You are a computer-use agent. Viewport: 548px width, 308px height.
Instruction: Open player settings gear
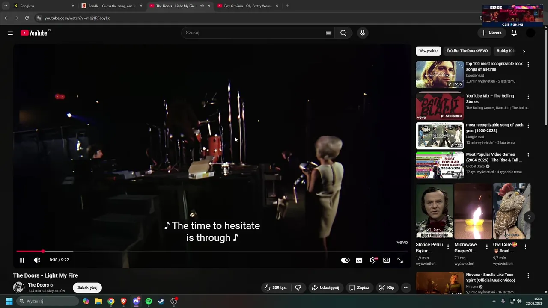[373, 260]
